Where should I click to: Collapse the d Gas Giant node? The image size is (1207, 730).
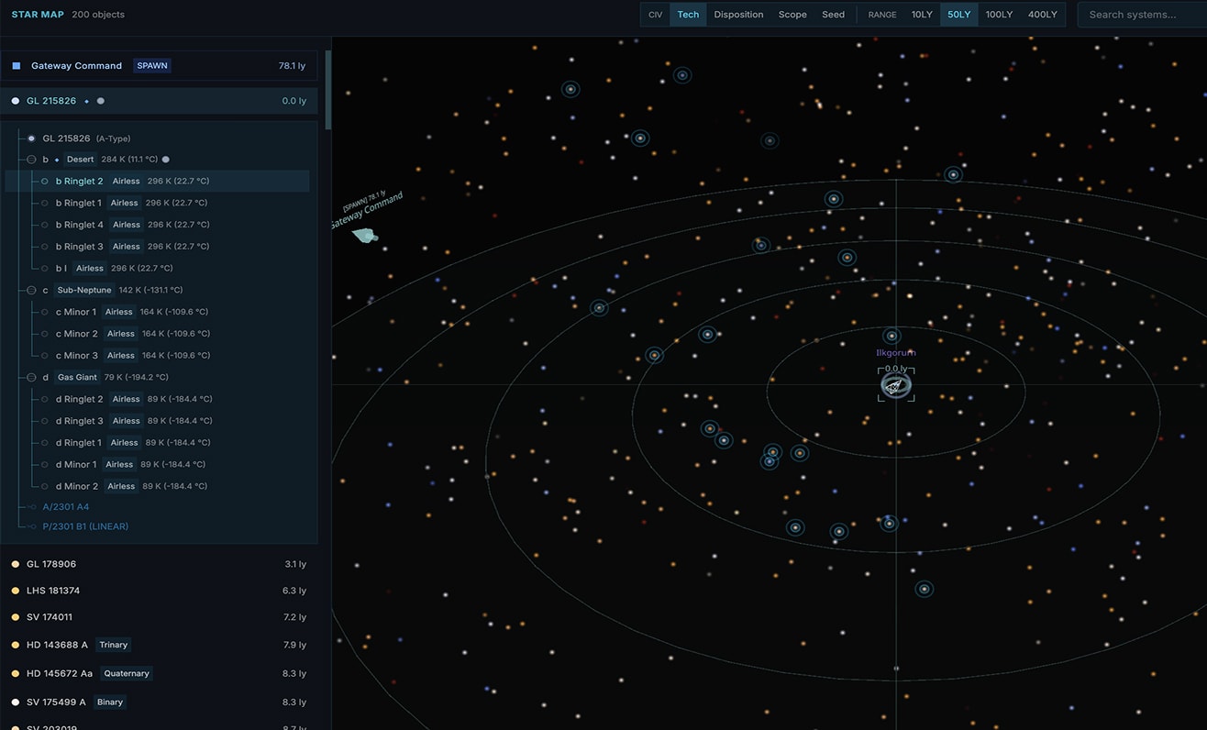pyautogui.click(x=31, y=378)
